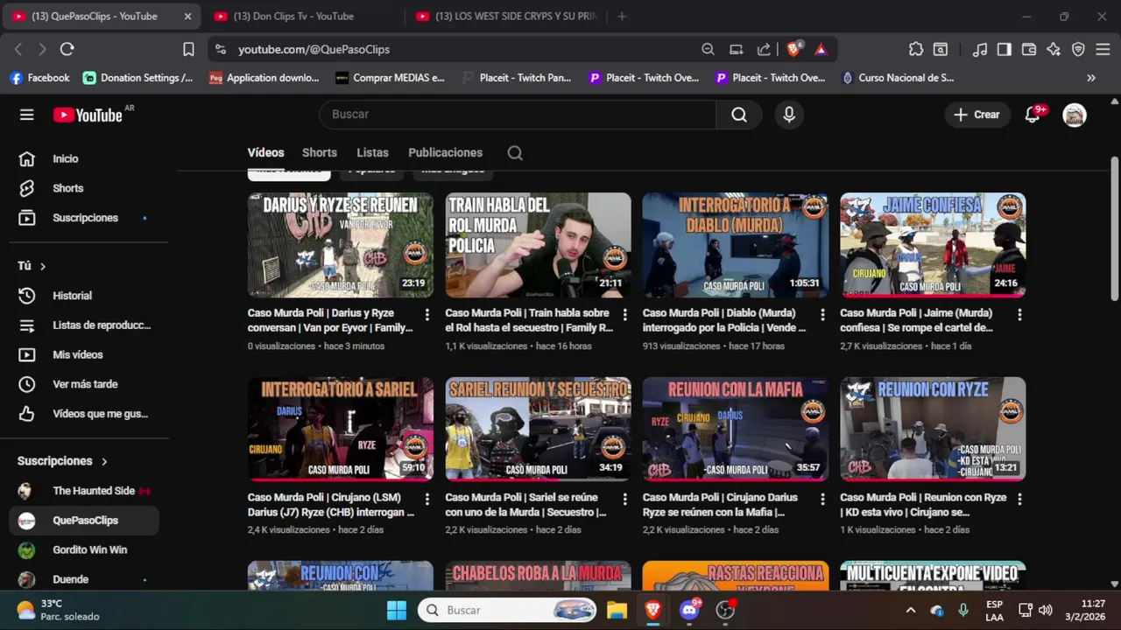Open the Sariel reunion y secuestro thumbnail
Screen dimensions: 1121x630
tap(538, 429)
